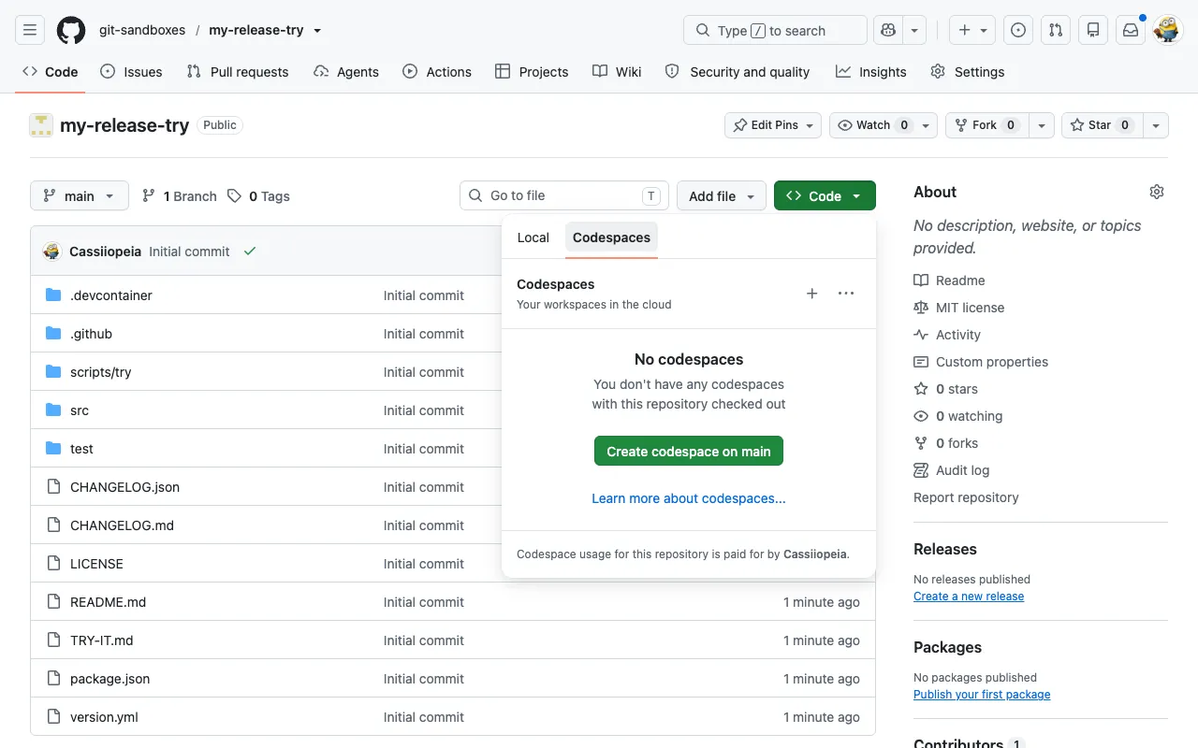Open the repository Settings tab
Image resolution: width=1198 pixels, height=748 pixels.
click(x=968, y=72)
